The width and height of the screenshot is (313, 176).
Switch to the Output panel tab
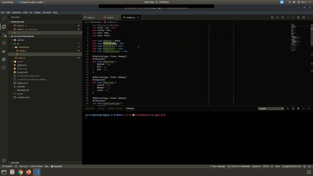(x=101, y=109)
